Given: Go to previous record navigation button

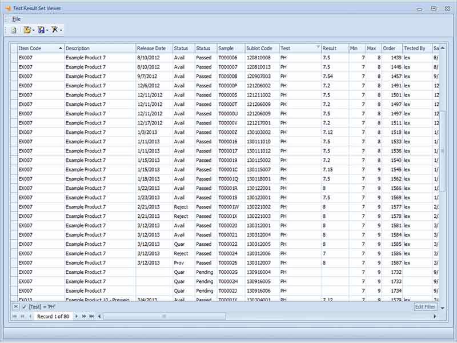Looking at the screenshot, I should (30, 317).
